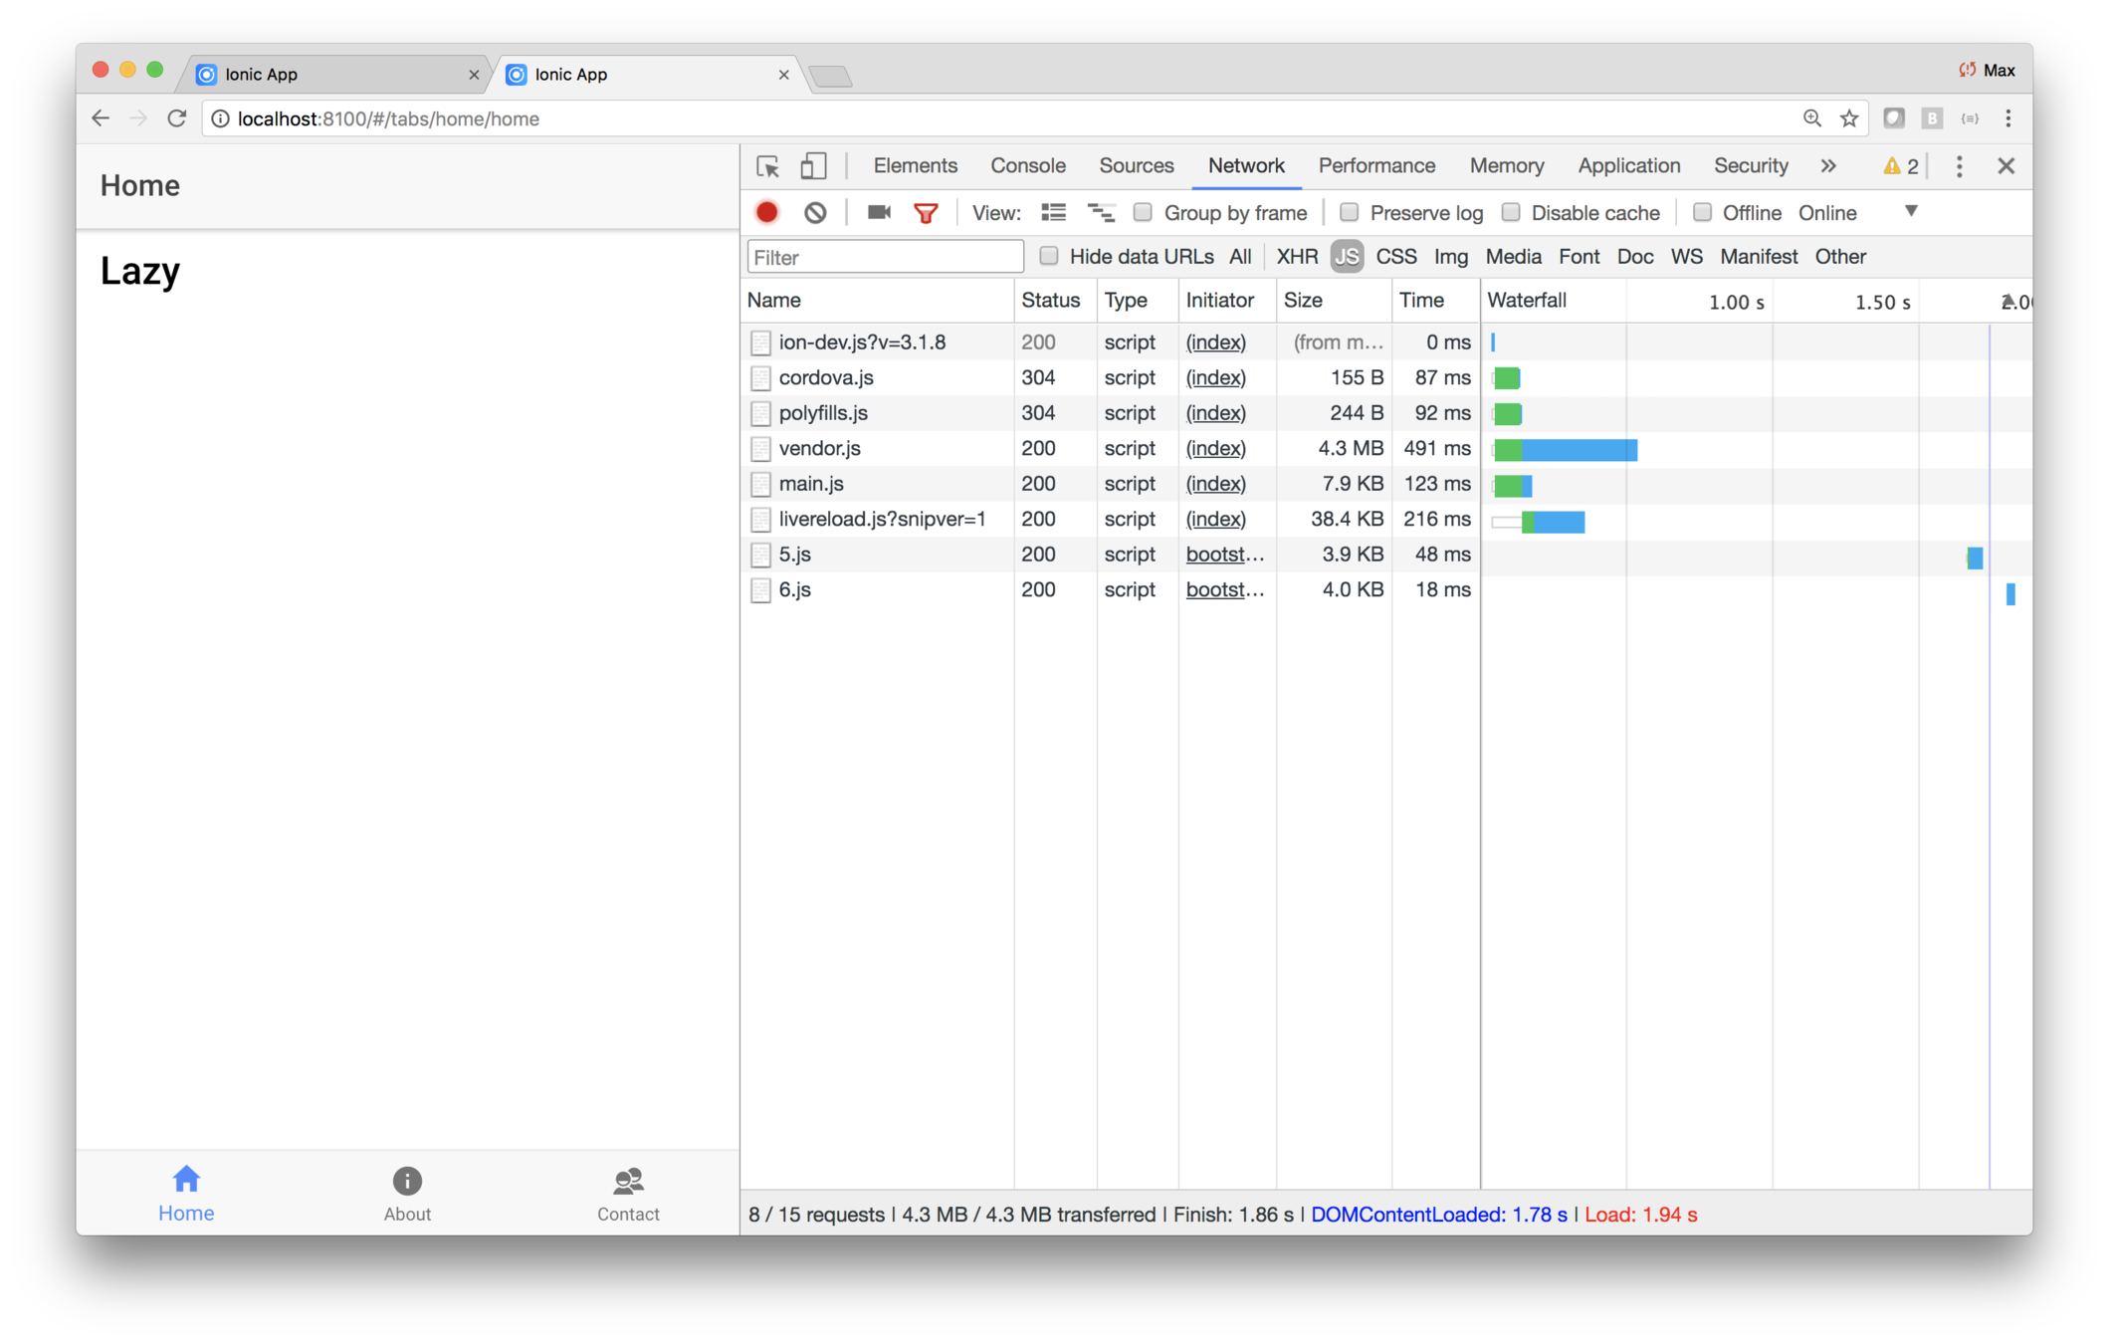Expand the hidden DevTools tabs chevron
This screenshot has height=1344, width=2109.
coord(1828,166)
